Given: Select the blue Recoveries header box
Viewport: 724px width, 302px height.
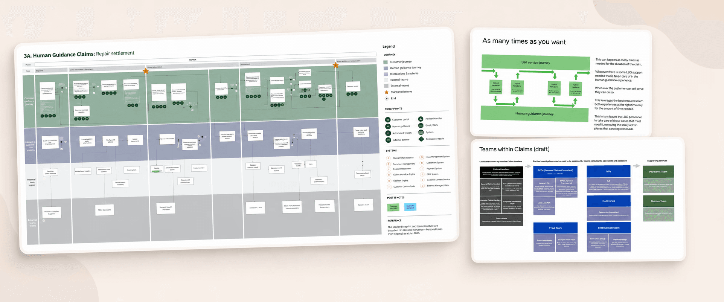Looking at the screenshot, I should click(x=609, y=201).
